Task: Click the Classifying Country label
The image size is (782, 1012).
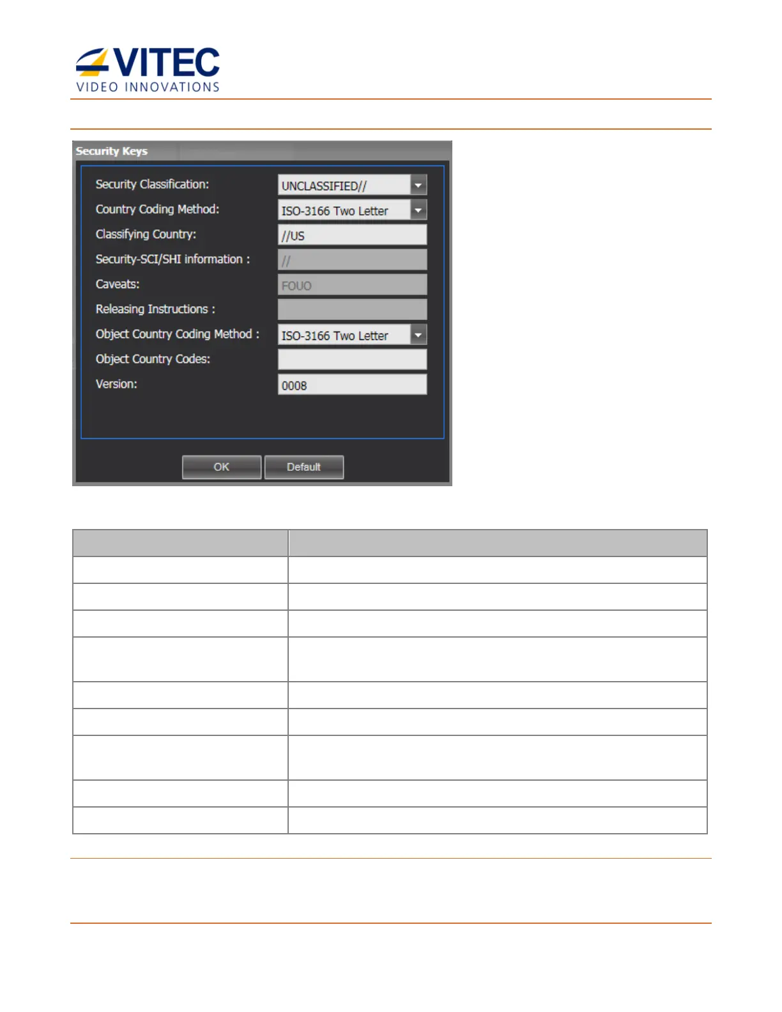Action: click(146, 234)
